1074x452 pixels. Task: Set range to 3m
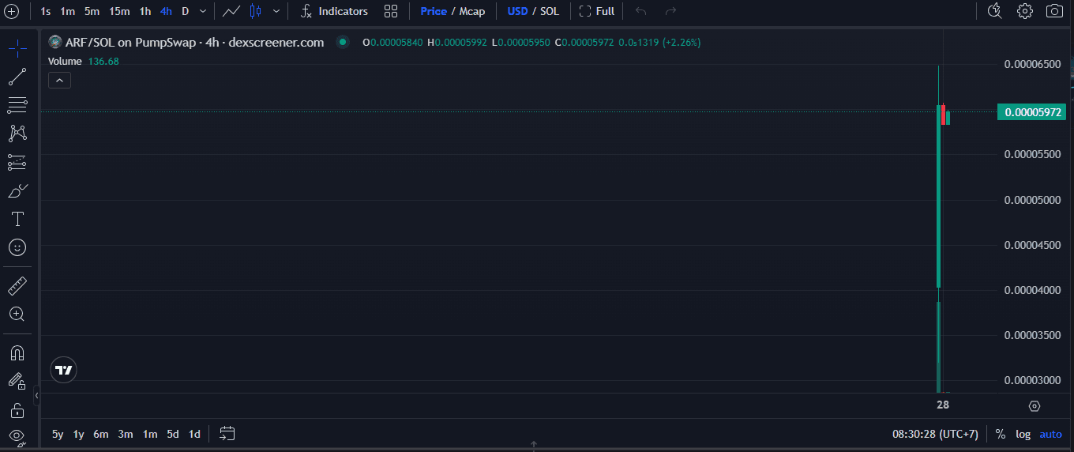pyautogui.click(x=126, y=434)
